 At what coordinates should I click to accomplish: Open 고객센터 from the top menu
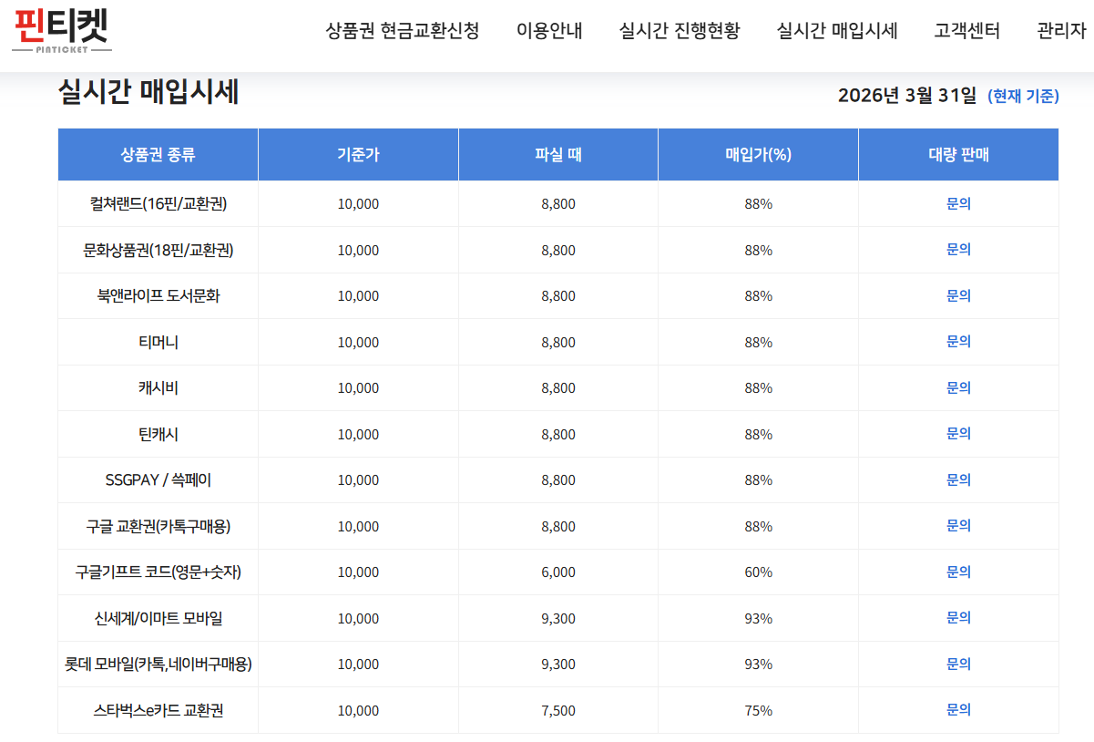click(x=967, y=31)
